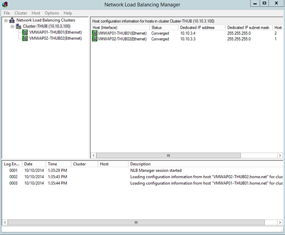Click the Cluster-THUB cluster icon in the tree

18,26
